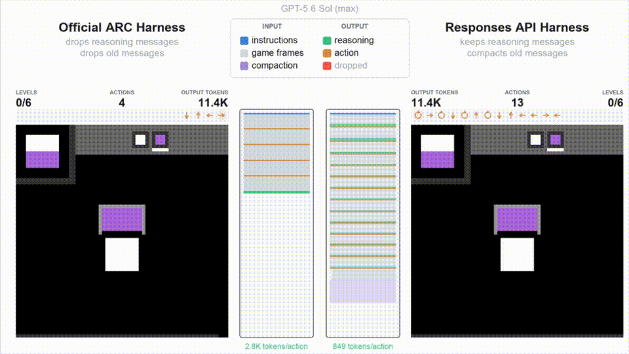Image resolution: width=629 pixels, height=354 pixels.
Task: Click the "compaction" legend label
Action: click(275, 65)
